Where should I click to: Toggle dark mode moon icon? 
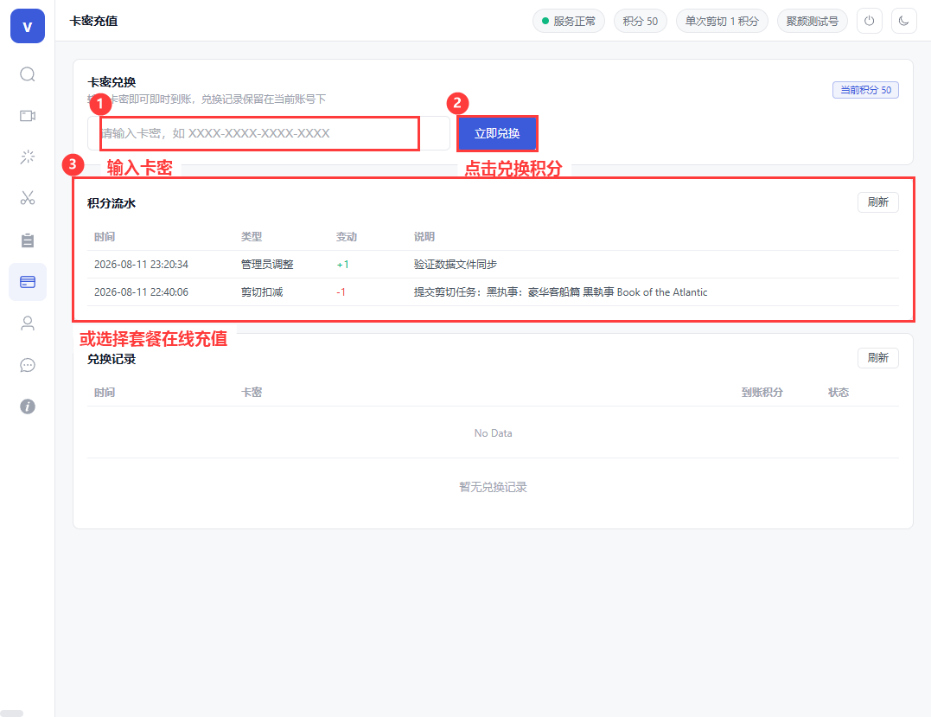(x=903, y=21)
